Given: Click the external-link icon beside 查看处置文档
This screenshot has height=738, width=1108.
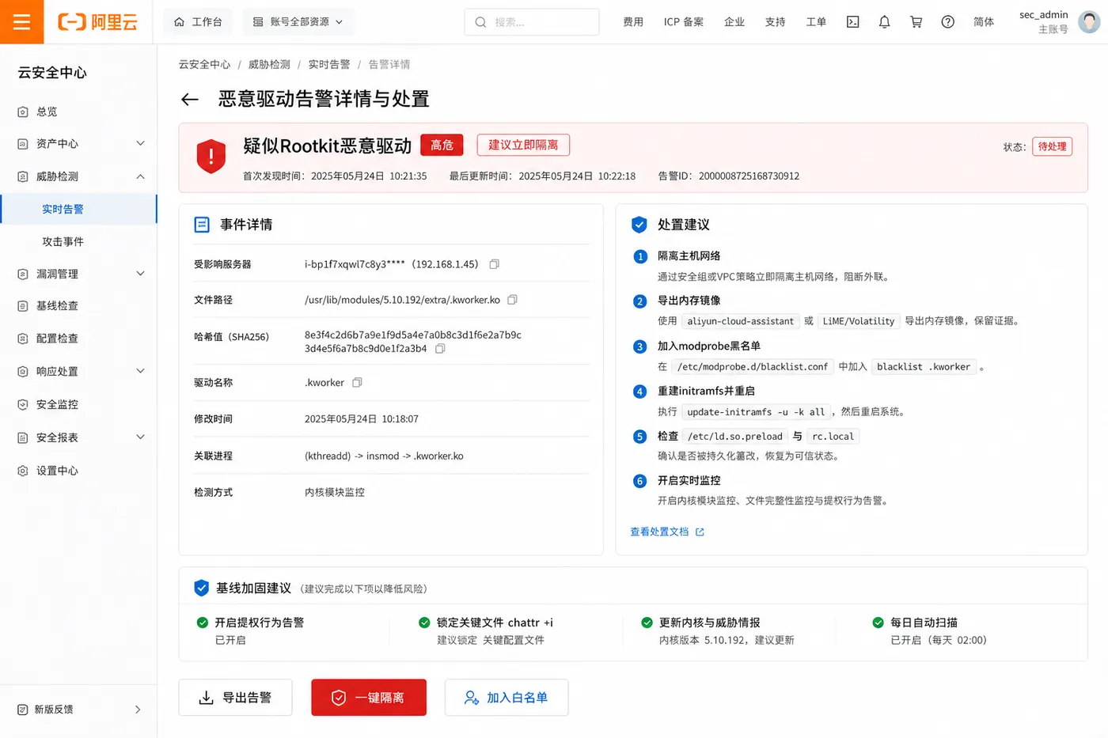Looking at the screenshot, I should 700,532.
